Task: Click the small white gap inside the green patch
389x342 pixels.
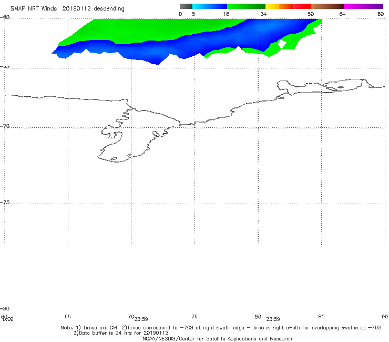Action: tap(282, 44)
